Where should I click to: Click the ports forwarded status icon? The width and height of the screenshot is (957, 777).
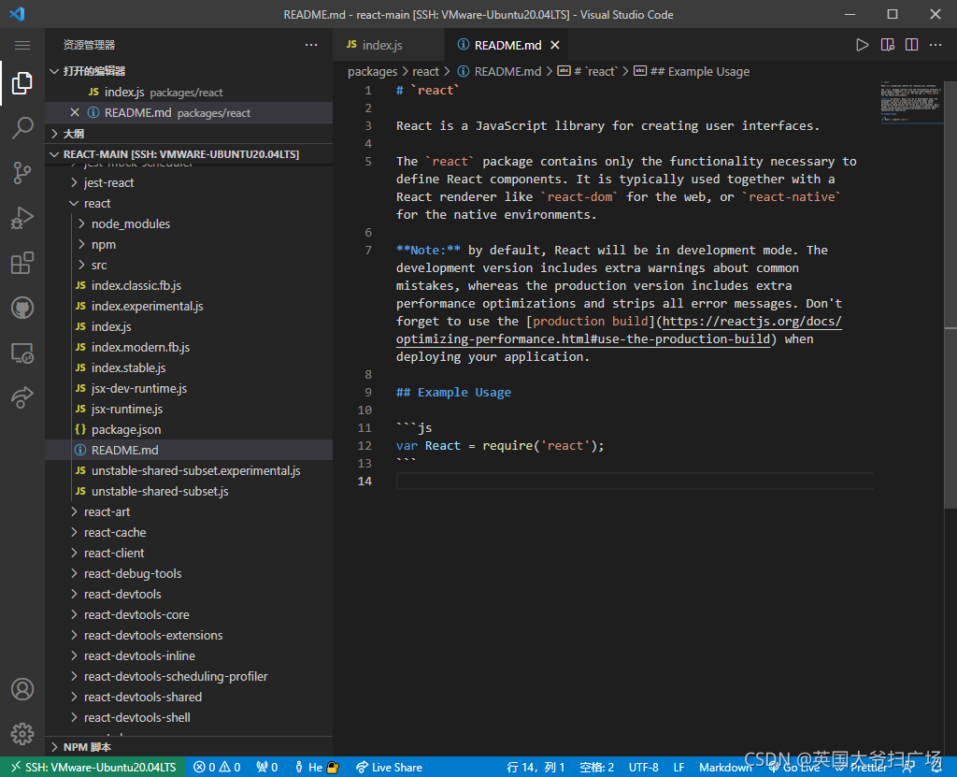pyautogui.click(x=266, y=768)
